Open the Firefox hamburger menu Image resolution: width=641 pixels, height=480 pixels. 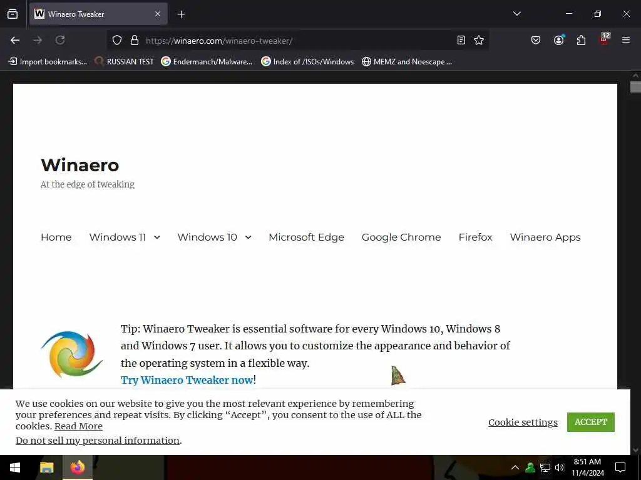626,40
